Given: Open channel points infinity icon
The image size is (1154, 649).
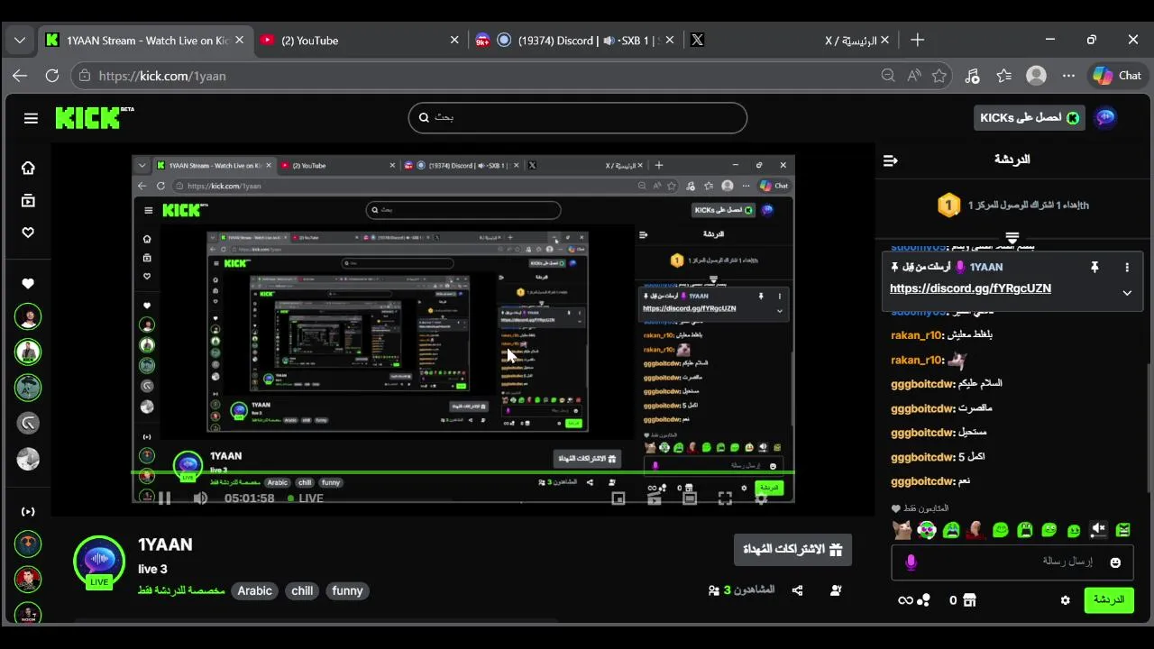Looking at the screenshot, I should 914,600.
